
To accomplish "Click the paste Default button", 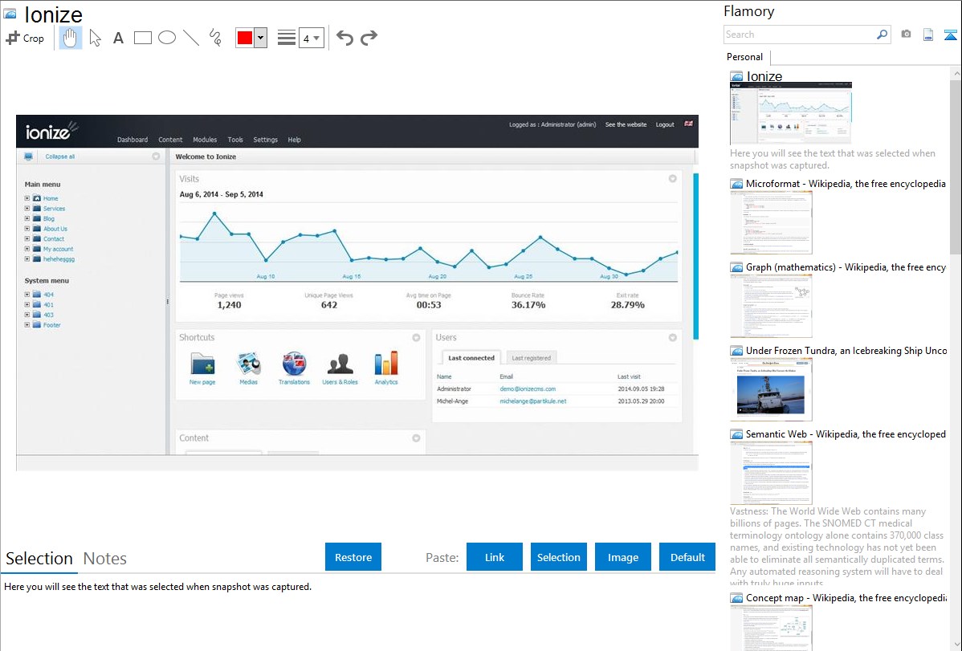I will [x=687, y=557].
